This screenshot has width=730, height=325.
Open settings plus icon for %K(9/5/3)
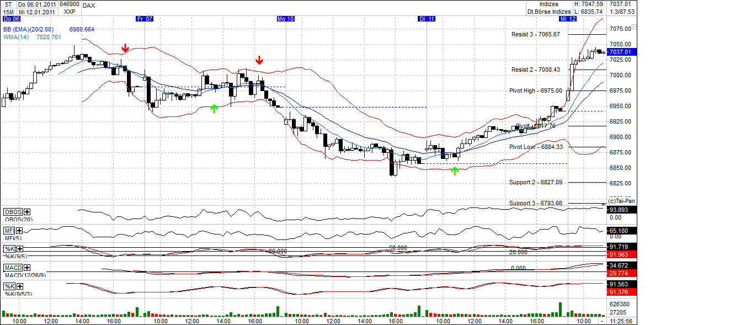(19, 286)
